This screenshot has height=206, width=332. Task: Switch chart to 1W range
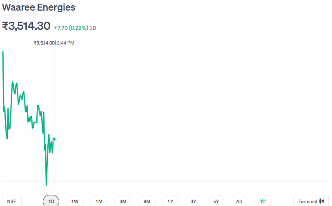[x=75, y=201]
